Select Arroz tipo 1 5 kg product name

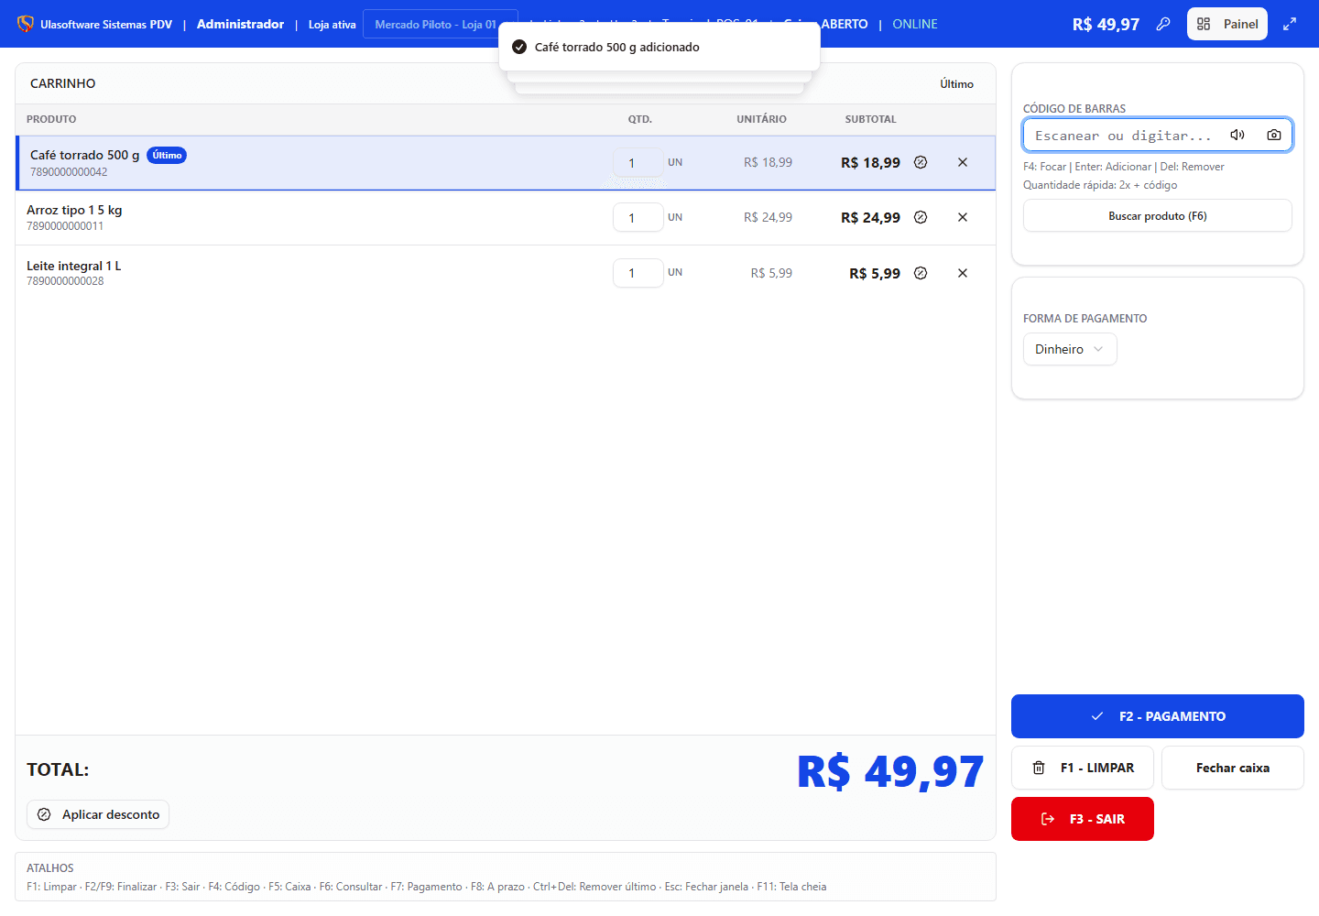point(74,210)
